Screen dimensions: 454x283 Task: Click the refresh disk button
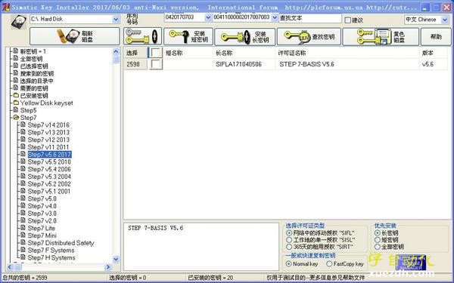point(75,36)
